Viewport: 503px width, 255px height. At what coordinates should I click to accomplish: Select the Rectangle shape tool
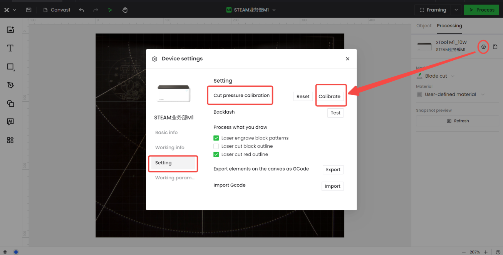(10, 67)
